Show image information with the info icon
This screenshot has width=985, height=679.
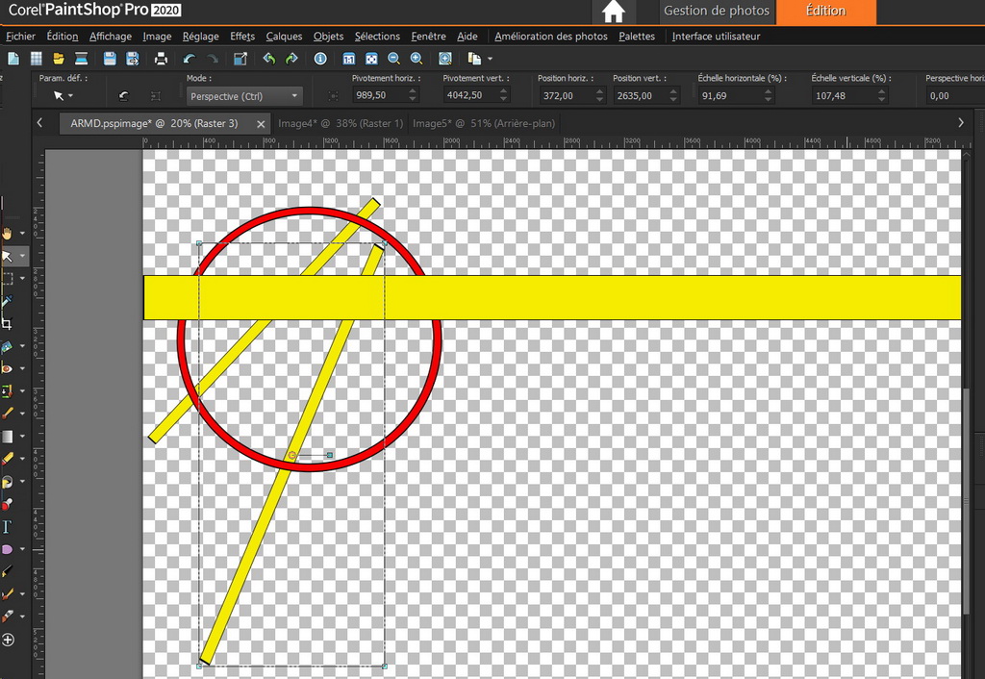pyautogui.click(x=320, y=59)
